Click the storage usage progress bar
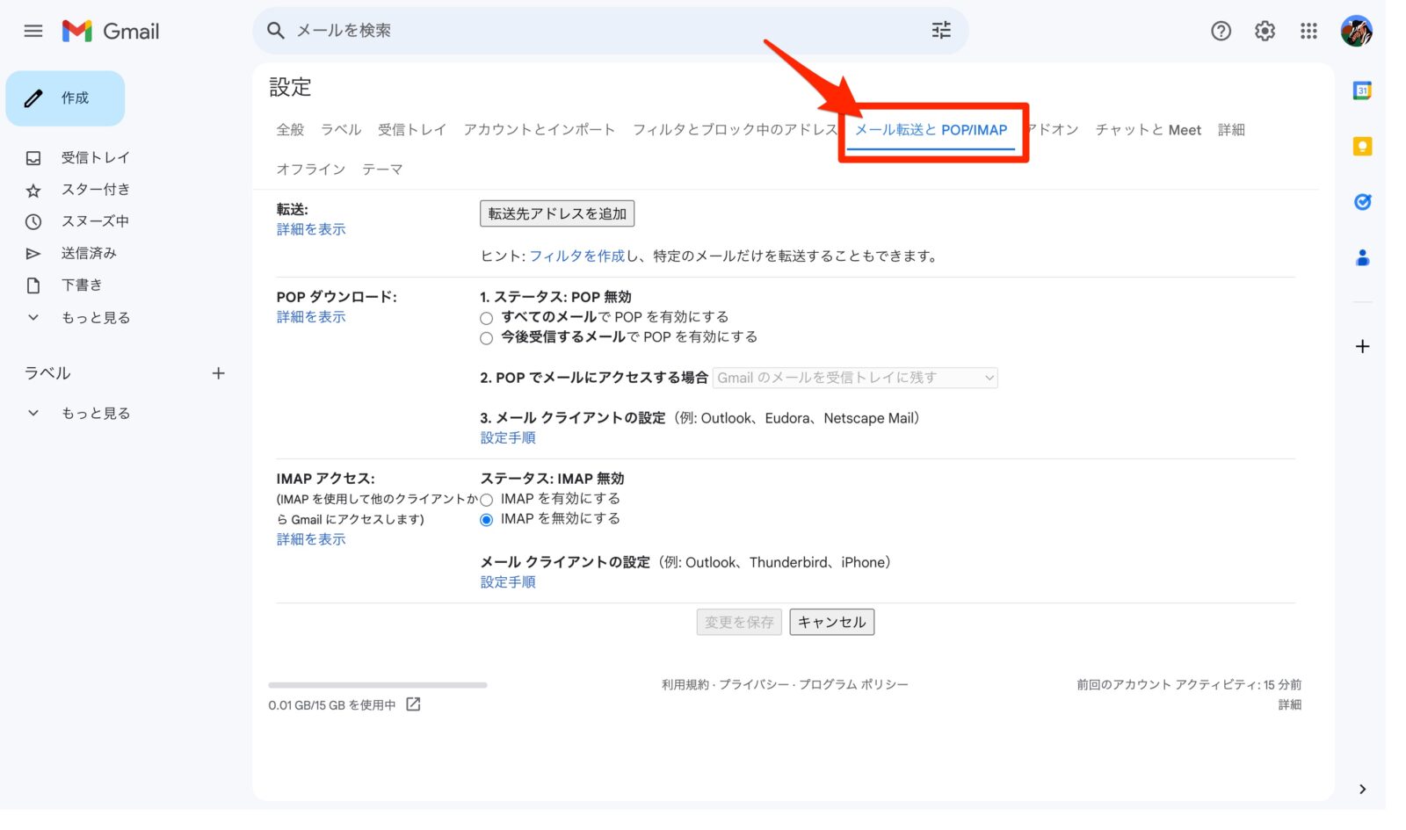This screenshot has height=830, width=1406. [x=378, y=685]
